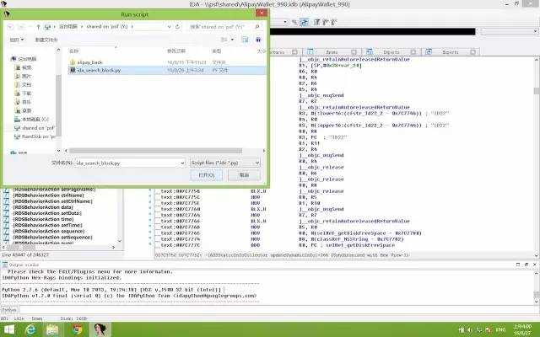
Task: Click 'shared on psf (Y:)' breadcrumb segment
Action: click(x=107, y=26)
